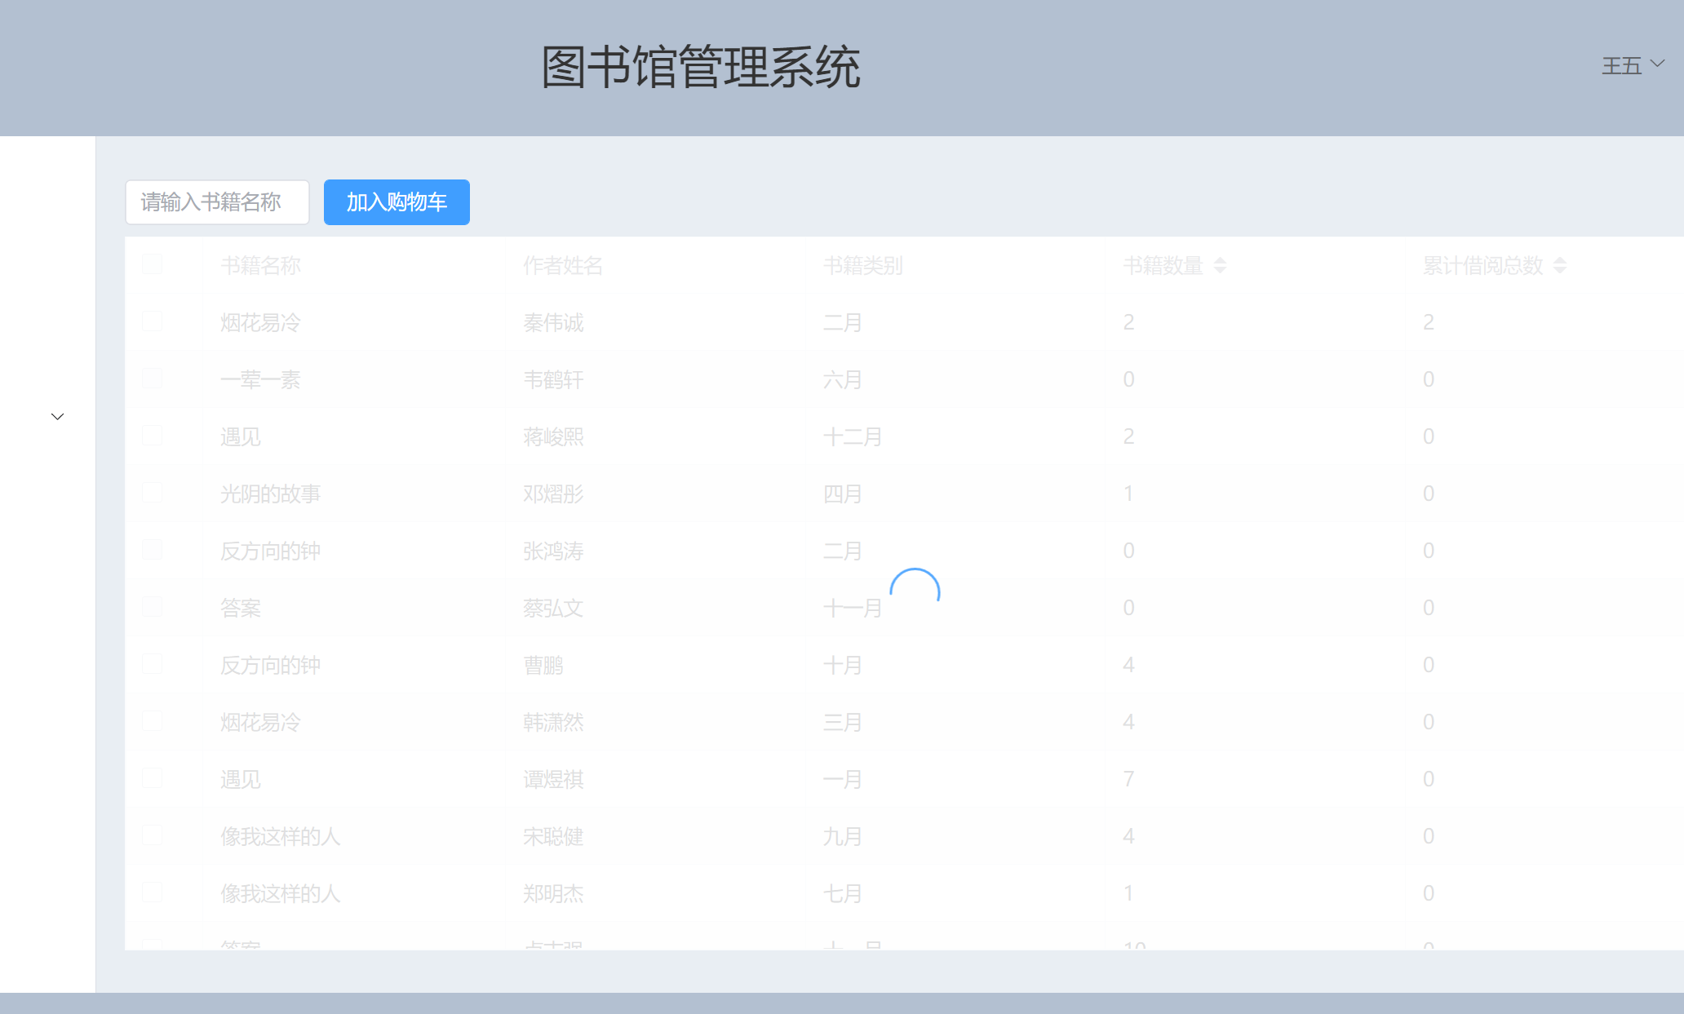The width and height of the screenshot is (1684, 1014).
Task: Click ascending sort caret for 累计借阅总数
Action: coord(1559,260)
